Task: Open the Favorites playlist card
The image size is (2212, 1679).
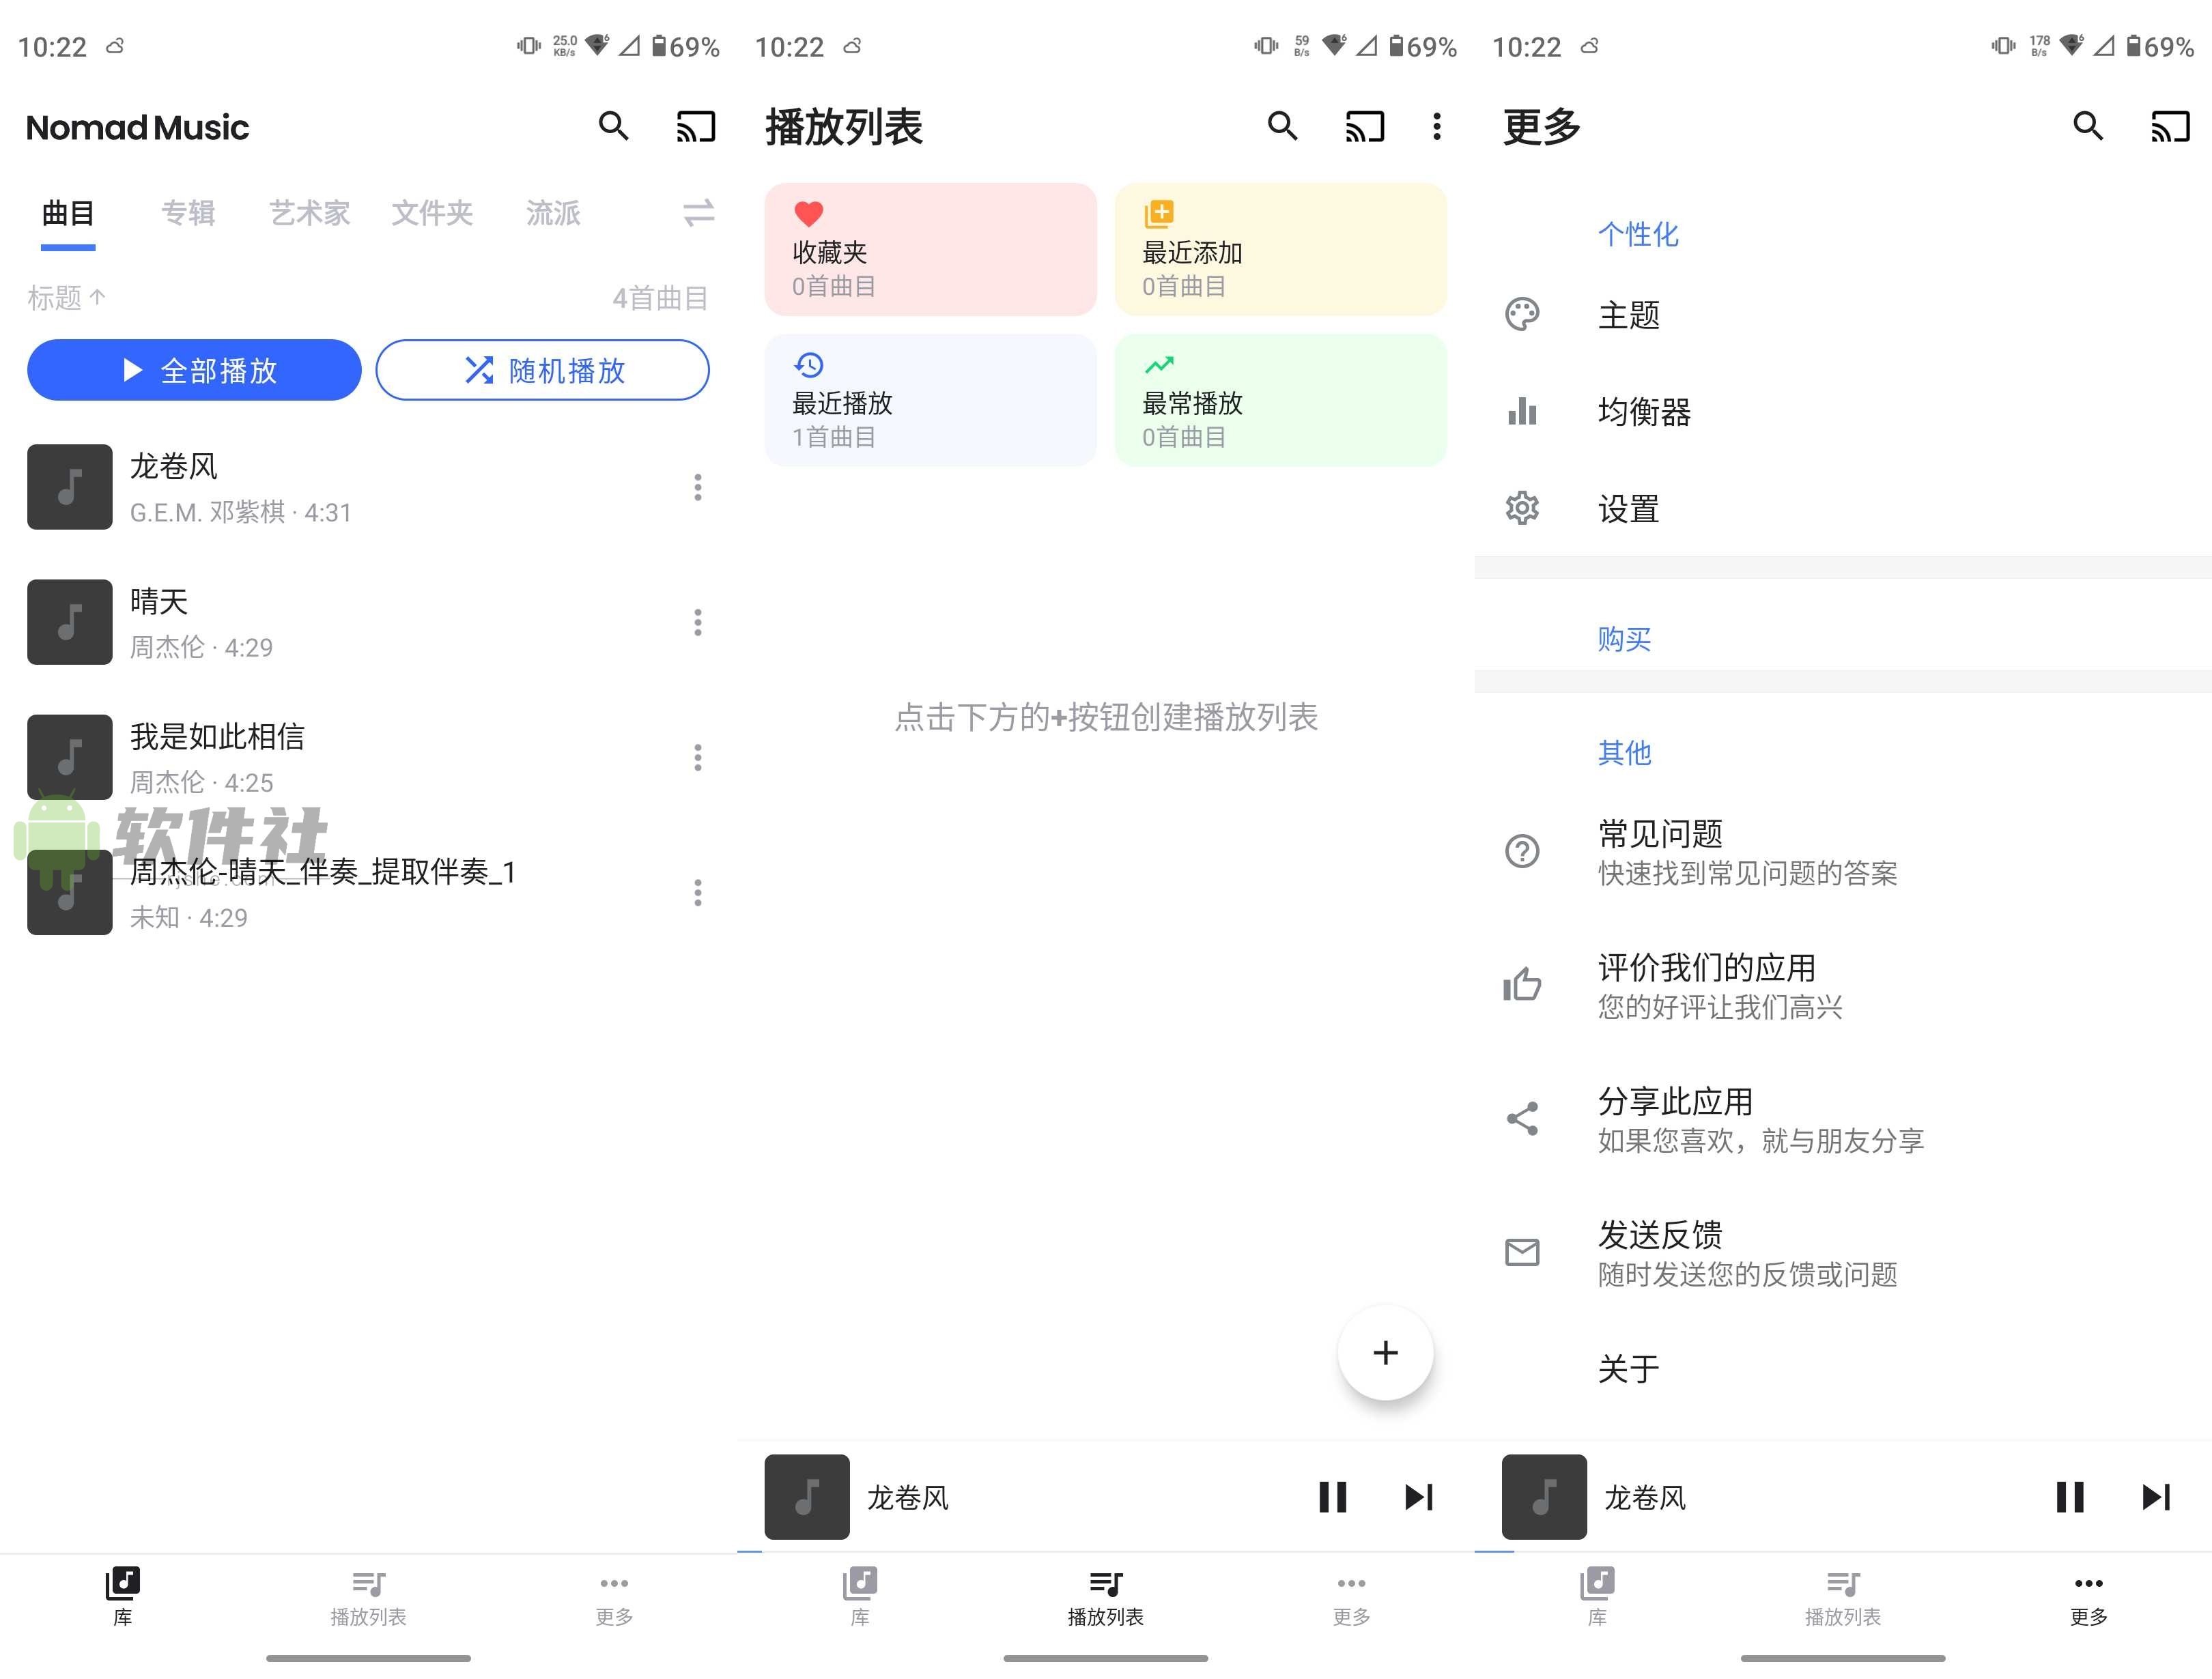Action: pos(929,248)
